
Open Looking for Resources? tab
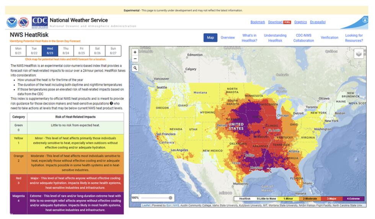click(354, 38)
